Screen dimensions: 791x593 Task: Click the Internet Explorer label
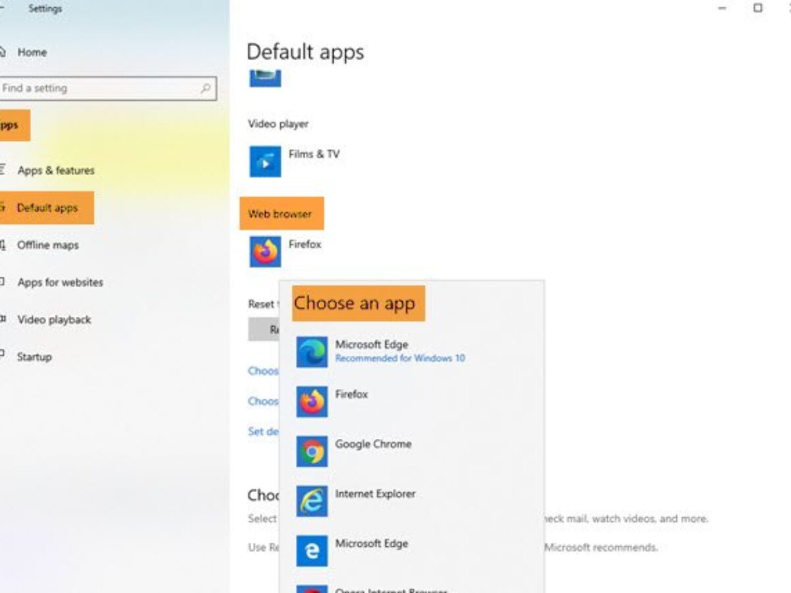coord(375,494)
